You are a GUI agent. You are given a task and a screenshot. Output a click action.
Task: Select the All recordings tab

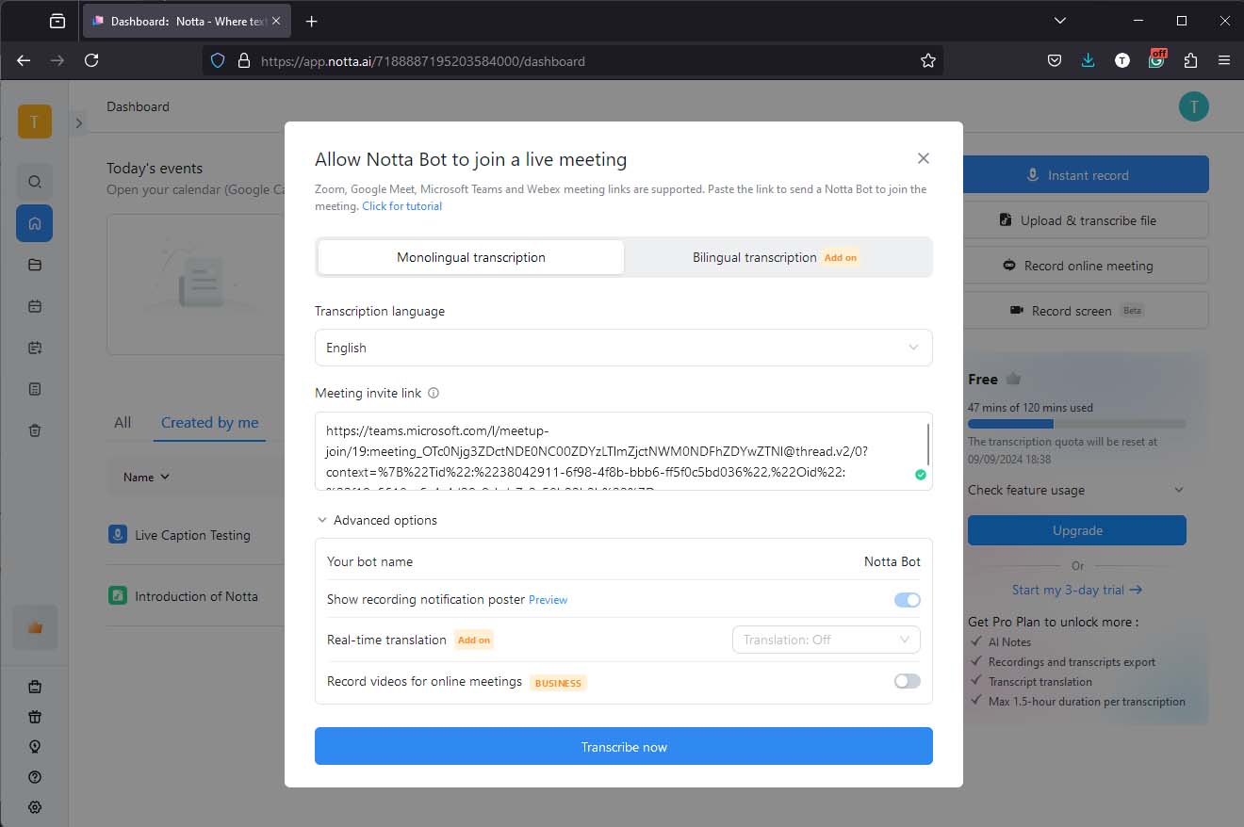123,423
